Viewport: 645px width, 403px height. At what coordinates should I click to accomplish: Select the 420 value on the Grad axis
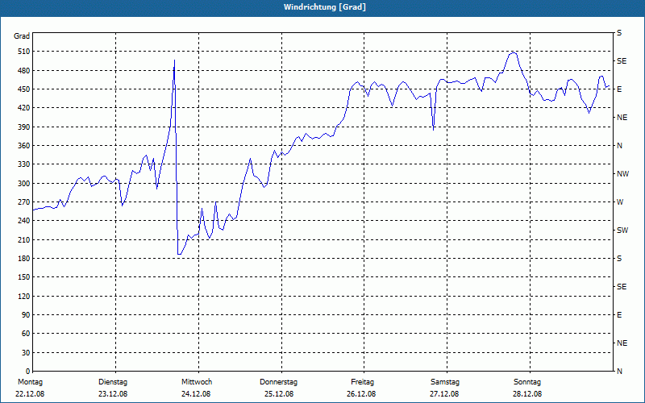pos(24,108)
